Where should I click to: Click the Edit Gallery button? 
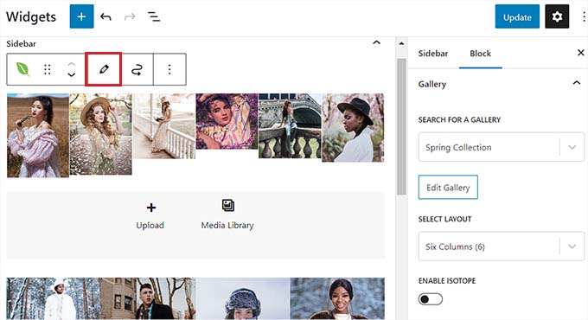coord(448,187)
